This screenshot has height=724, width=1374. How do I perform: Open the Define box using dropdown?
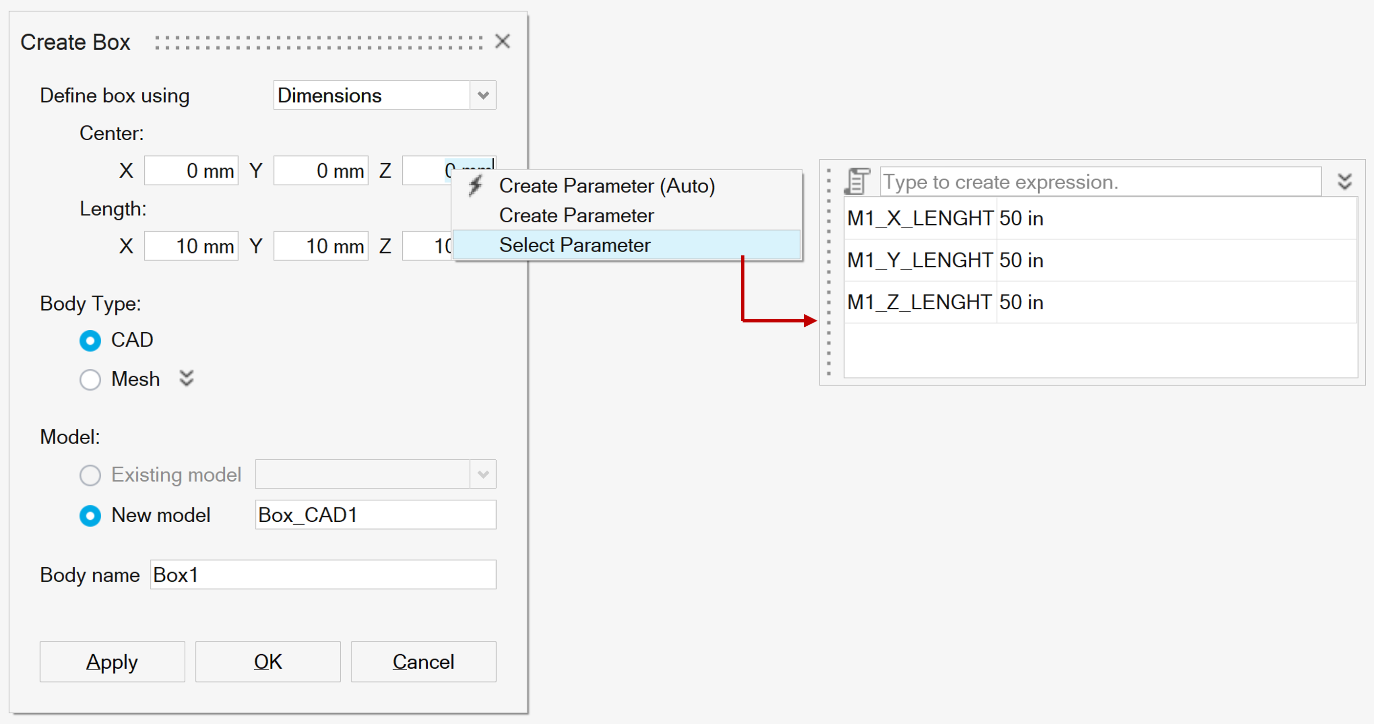pos(483,95)
